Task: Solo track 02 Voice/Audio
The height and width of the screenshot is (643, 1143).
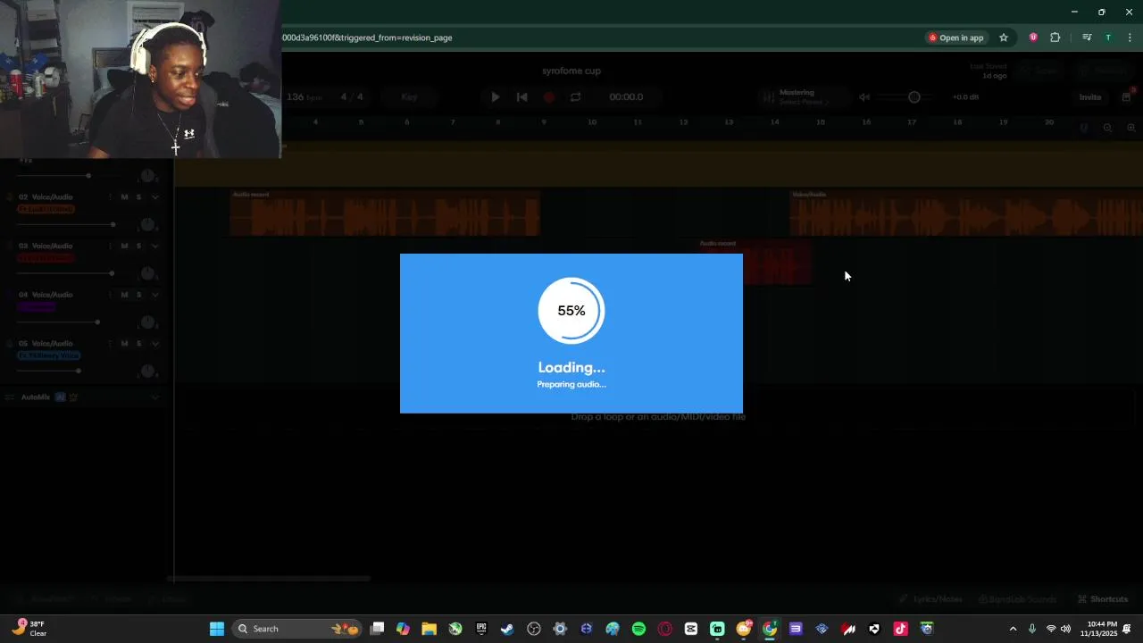Action: click(x=138, y=196)
